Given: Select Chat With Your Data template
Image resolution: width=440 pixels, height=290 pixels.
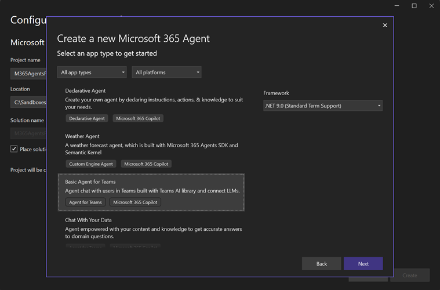Looking at the screenshot, I should pos(151,228).
